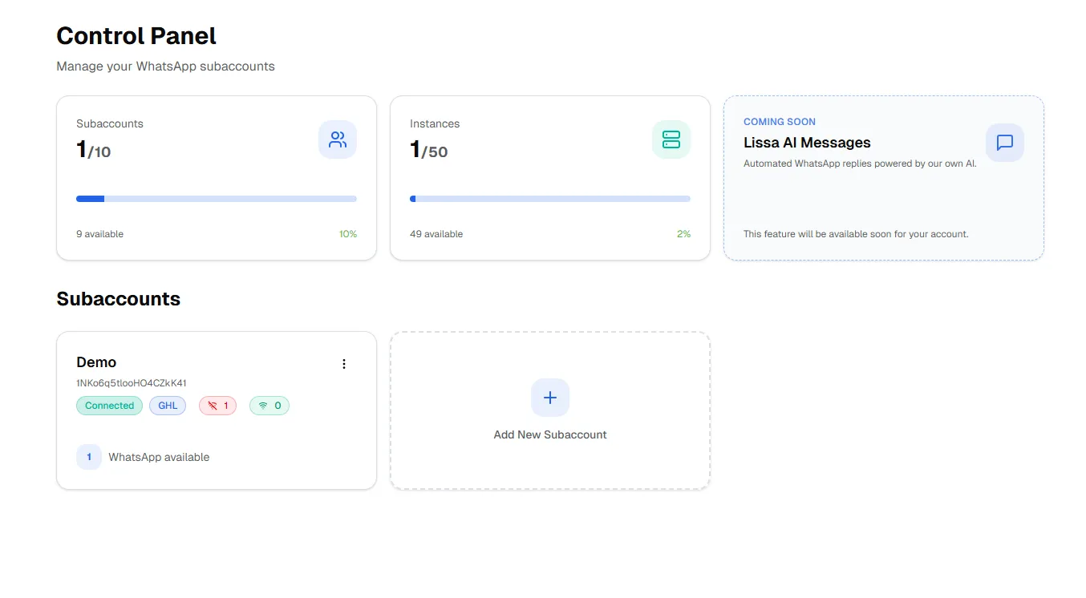Click the red disconnected count badge
The height and width of the screenshot is (598, 1086).
click(217, 406)
